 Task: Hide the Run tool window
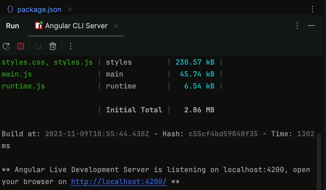click(x=312, y=26)
